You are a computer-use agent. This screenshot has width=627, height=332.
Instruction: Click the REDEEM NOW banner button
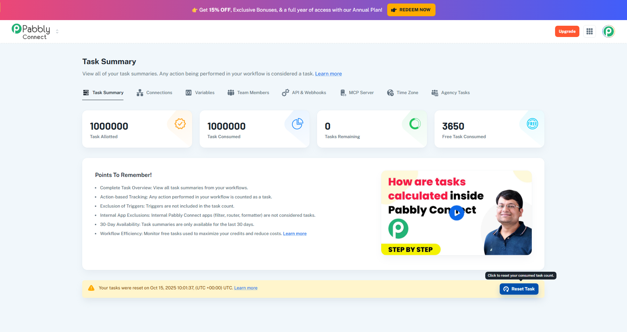[x=411, y=10]
